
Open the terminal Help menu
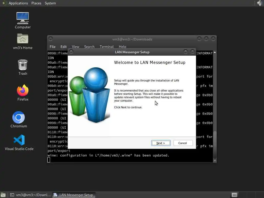[x=122, y=47]
